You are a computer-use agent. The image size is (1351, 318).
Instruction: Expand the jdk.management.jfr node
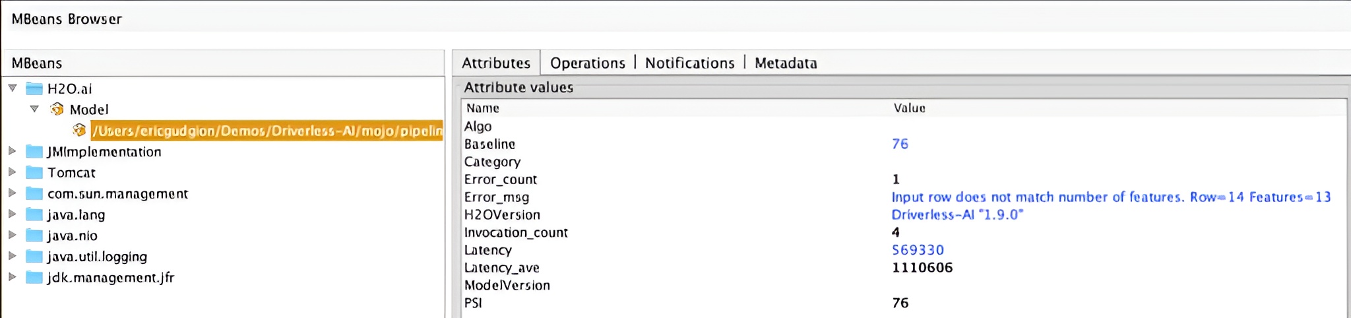[12, 277]
